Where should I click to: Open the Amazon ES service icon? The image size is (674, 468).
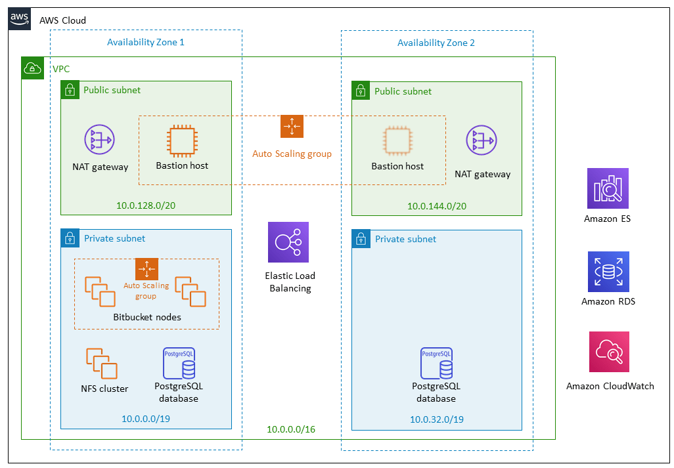[607, 188]
